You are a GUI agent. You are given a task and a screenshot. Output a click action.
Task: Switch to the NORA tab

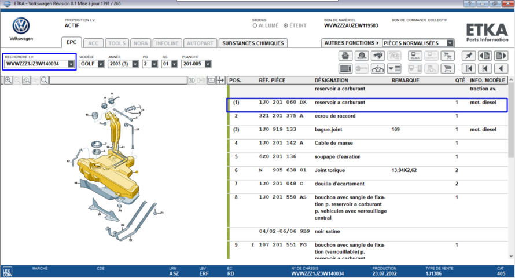tap(141, 43)
